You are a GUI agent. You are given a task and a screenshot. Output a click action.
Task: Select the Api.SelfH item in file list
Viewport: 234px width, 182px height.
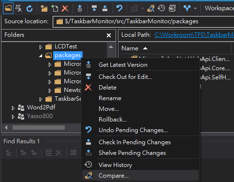click(216, 77)
